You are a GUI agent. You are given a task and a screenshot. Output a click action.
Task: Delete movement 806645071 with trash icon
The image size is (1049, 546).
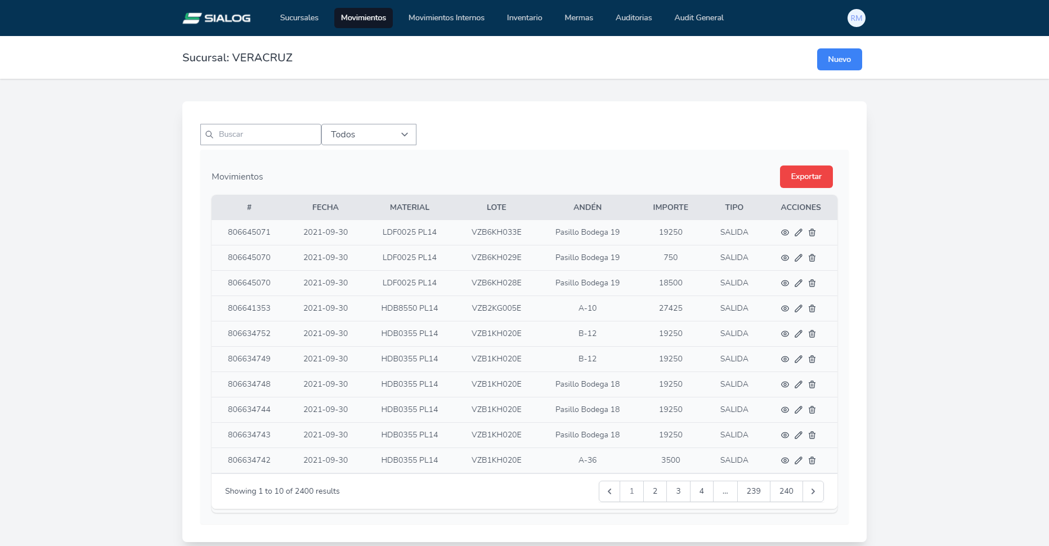[x=812, y=232]
